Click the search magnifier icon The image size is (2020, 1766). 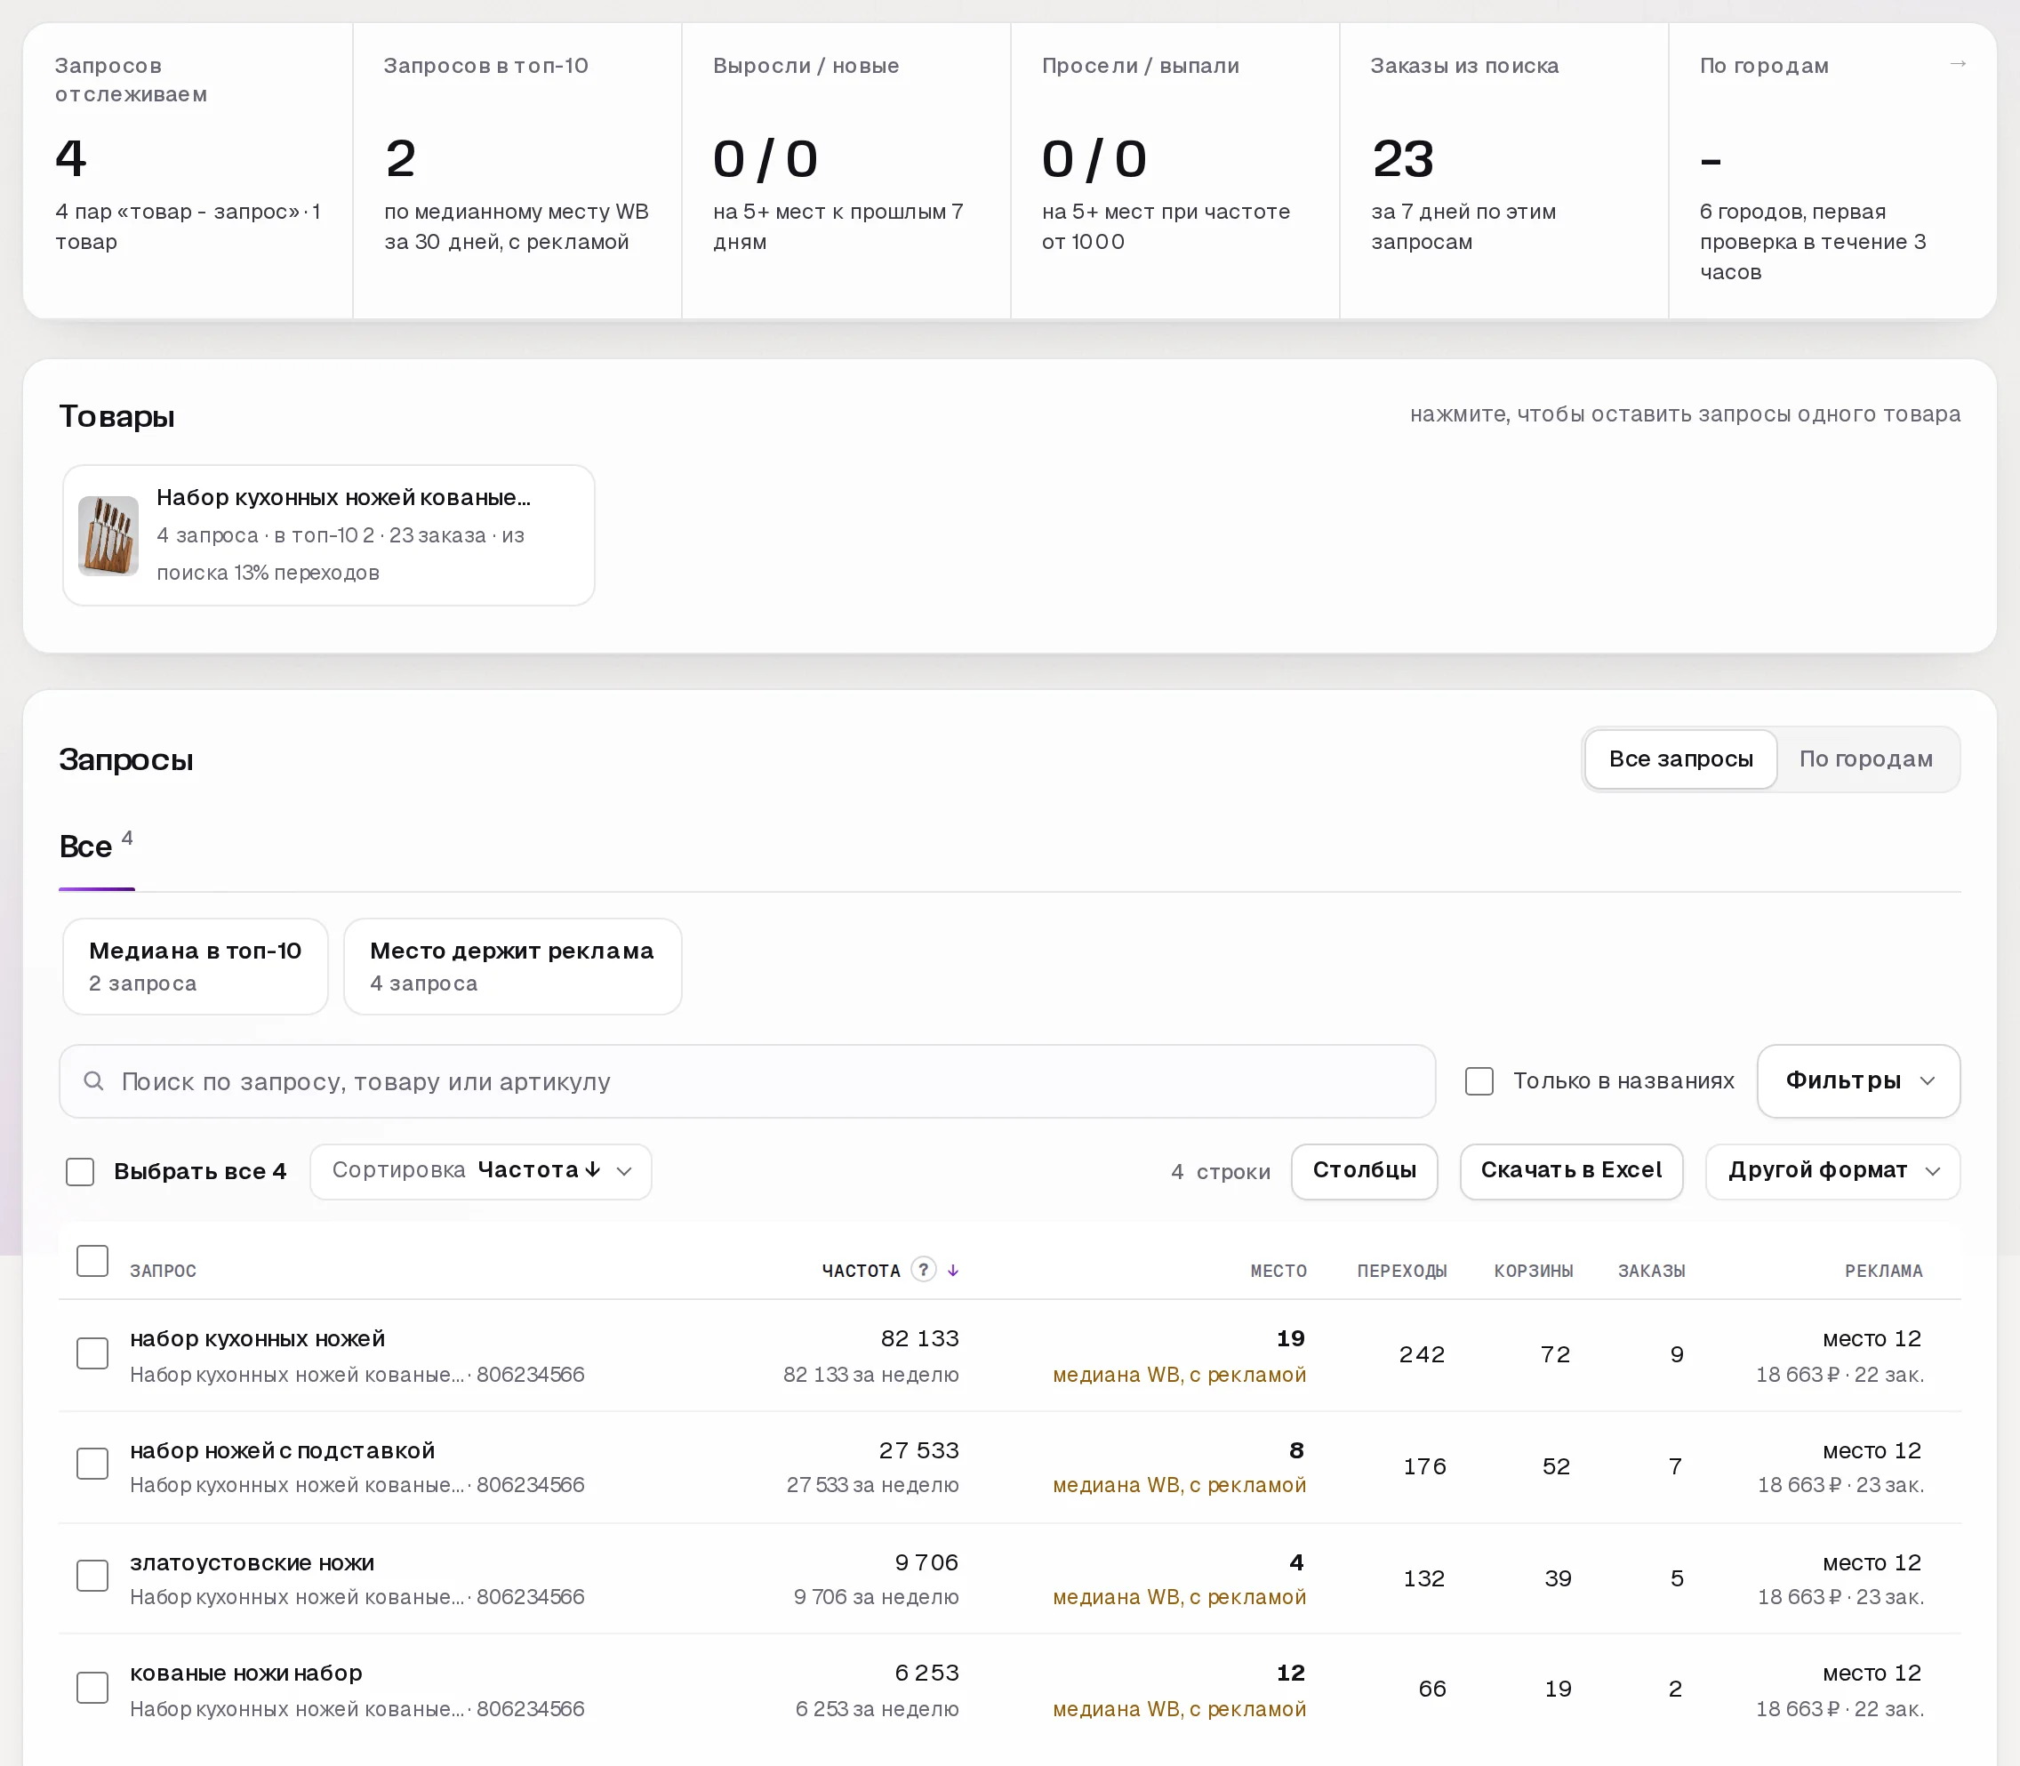point(93,1081)
